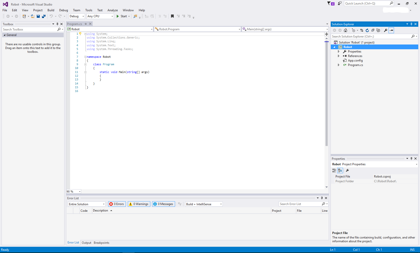420x253 pixels.
Task: Refresh the Solution Explorer
Action: coord(367,30)
